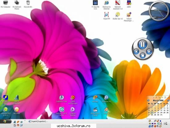Skip to previous track on media widget
The width and height of the screenshot is (170, 128).
pos(136,51)
